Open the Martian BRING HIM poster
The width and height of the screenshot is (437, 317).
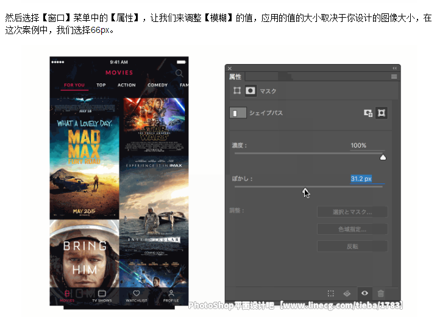(85, 254)
